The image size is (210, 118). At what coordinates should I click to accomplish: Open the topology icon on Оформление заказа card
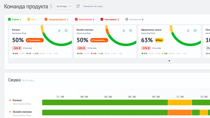pos(188,31)
